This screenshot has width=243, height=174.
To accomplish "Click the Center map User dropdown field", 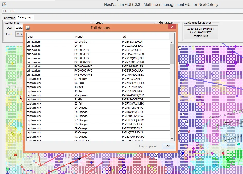I will point(19,28).
